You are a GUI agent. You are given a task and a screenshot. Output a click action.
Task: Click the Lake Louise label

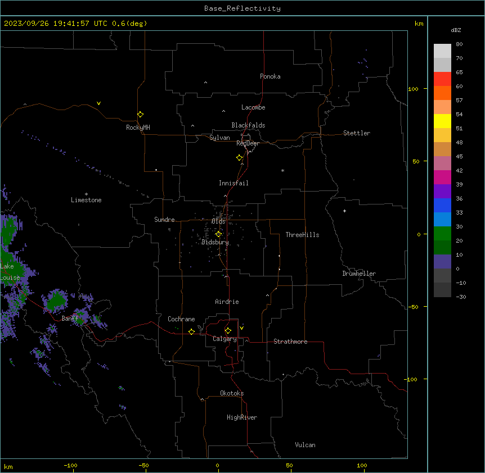[10, 272]
